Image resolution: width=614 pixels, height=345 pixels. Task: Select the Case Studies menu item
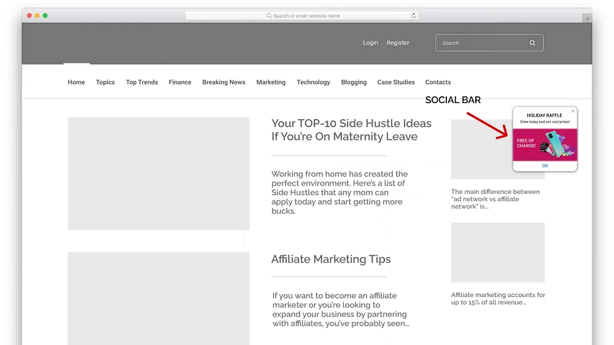(396, 82)
